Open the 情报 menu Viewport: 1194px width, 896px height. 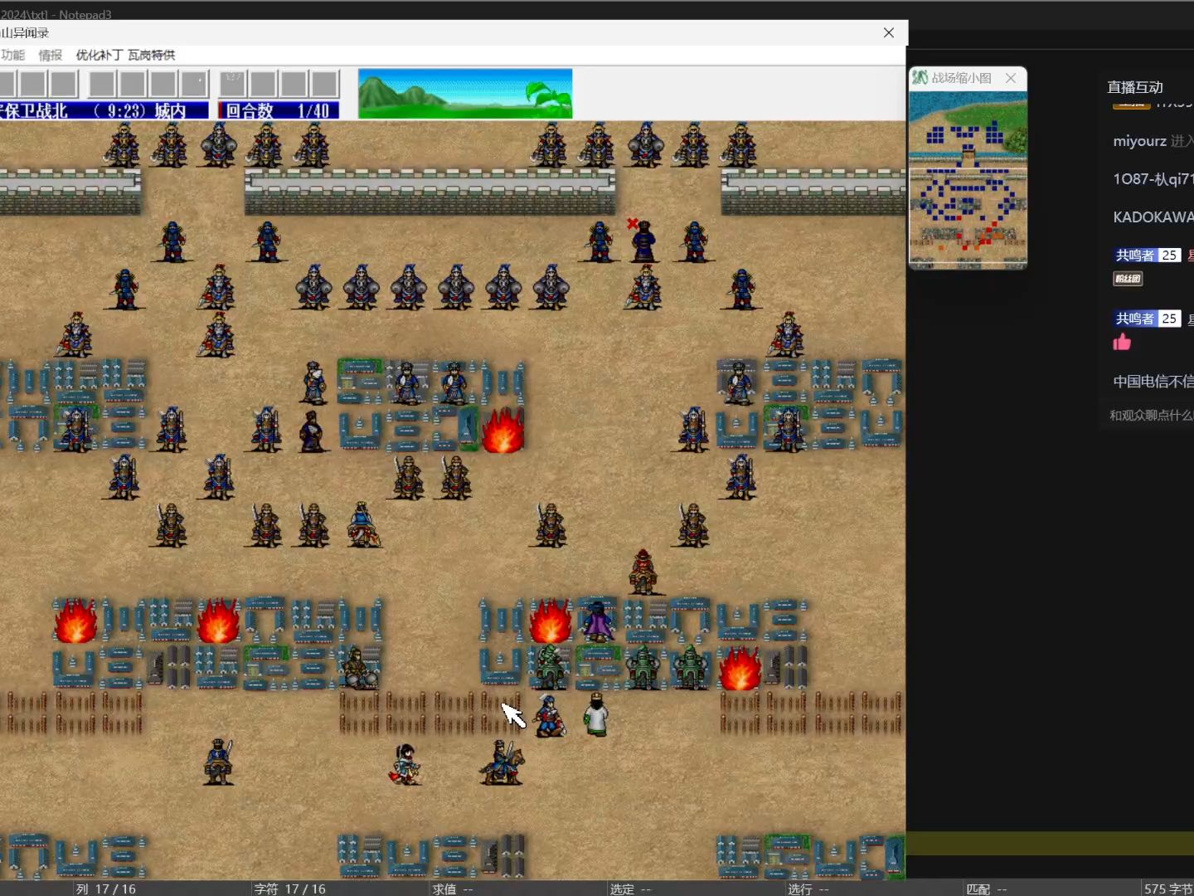coord(51,55)
